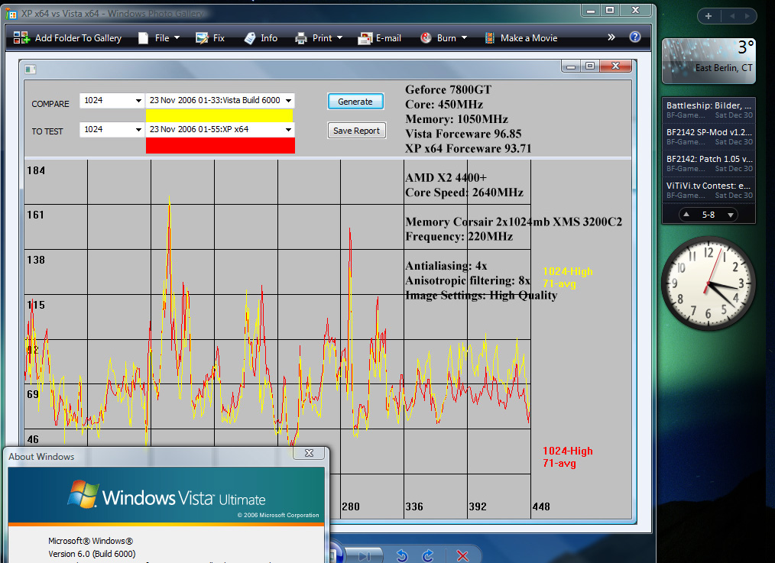Close the About Windows dialog

coord(310,453)
